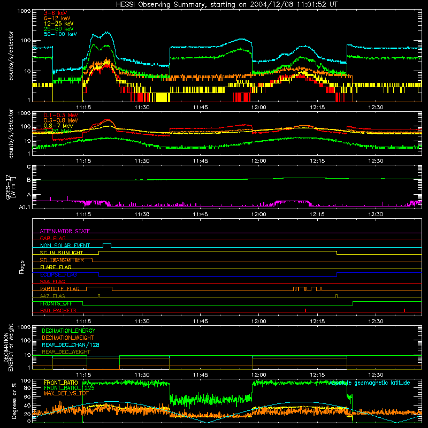This screenshot has width=428, height=428.
Task: Click the PARTICLE_FLAG label
Action: coord(60,288)
